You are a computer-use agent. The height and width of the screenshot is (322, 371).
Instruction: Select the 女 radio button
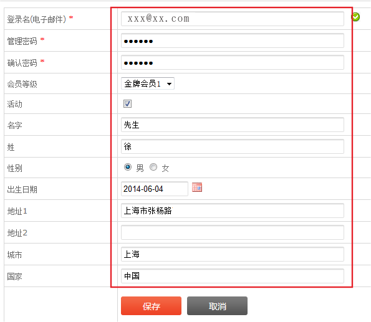153,167
